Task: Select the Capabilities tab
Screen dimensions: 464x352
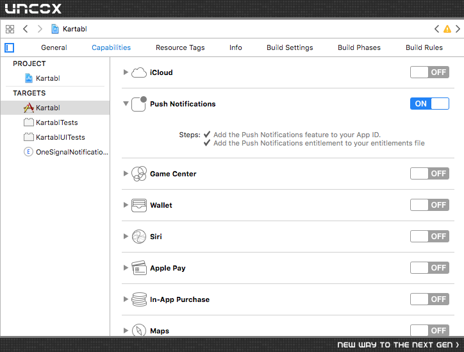Action: pyautogui.click(x=111, y=47)
